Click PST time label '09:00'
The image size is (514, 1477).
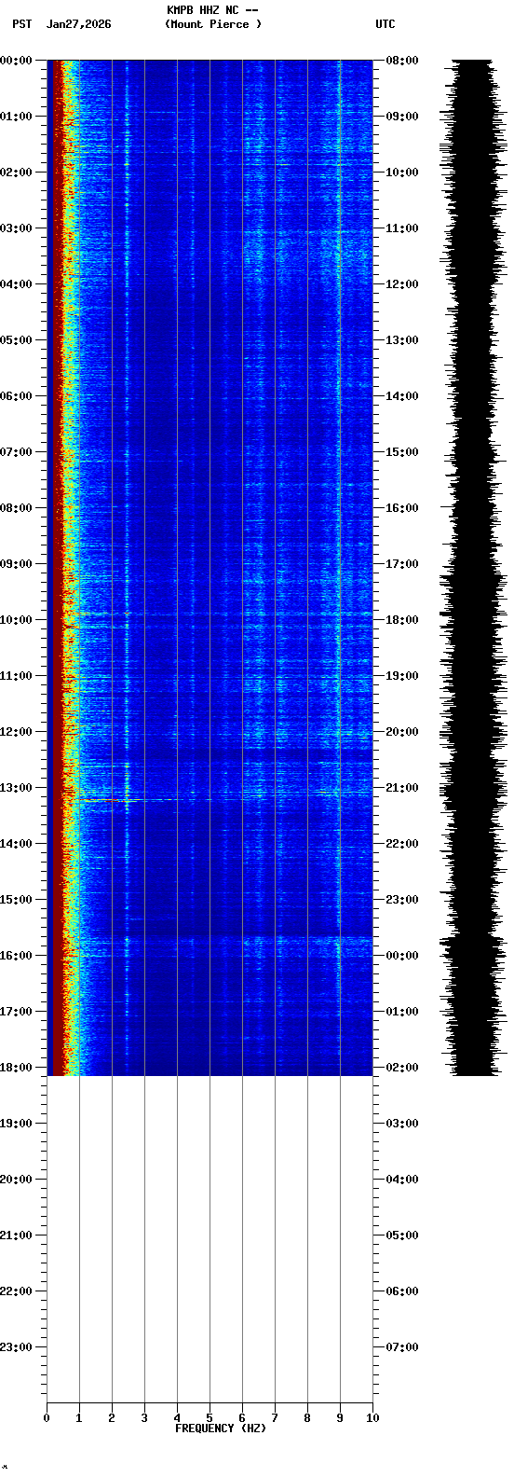[x=16, y=564]
